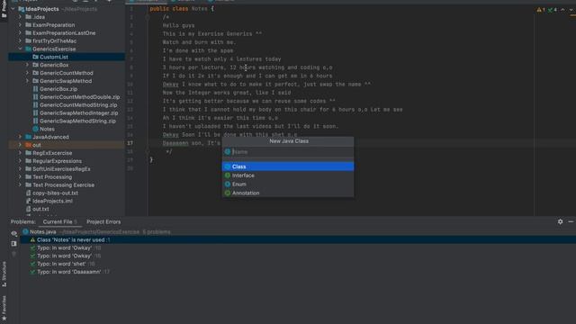Switch to Project Errors tab
This screenshot has width=576, height=324.
103,222
